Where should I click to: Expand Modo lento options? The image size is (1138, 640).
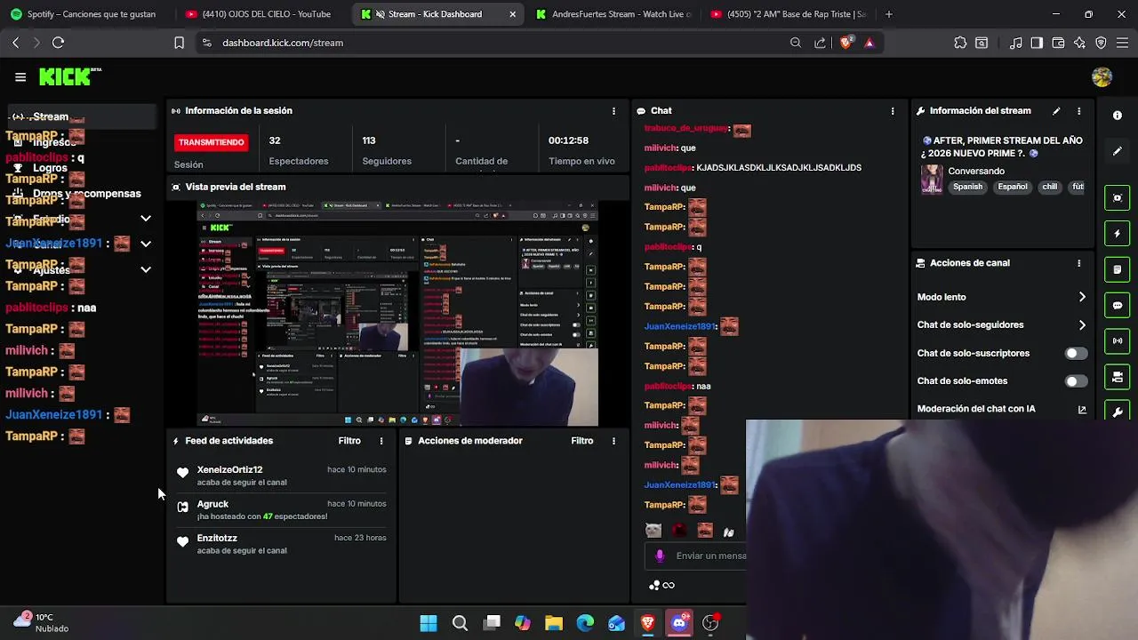[x=1082, y=297]
